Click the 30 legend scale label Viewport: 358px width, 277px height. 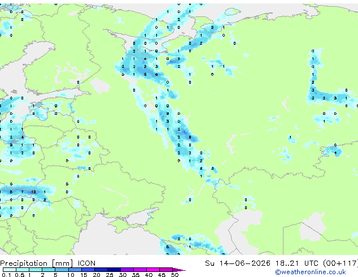[123, 275]
